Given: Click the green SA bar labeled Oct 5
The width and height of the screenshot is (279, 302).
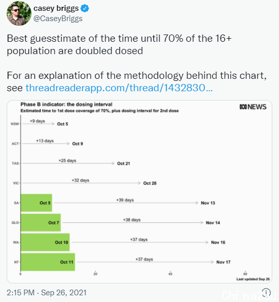Looking at the screenshot, I should point(37,203).
